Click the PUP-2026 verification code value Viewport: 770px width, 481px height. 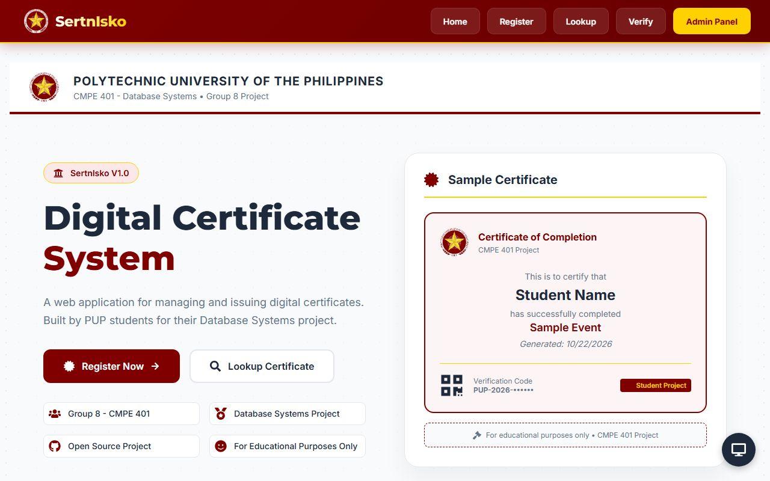coord(504,390)
